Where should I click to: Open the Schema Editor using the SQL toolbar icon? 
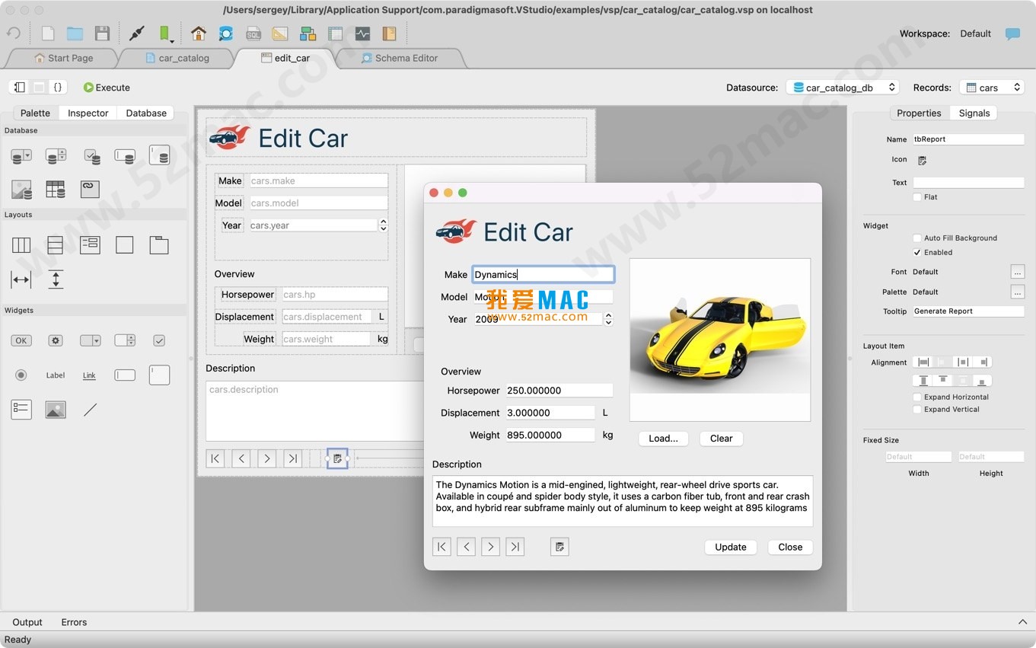pyautogui.click(x=253, y=34)
